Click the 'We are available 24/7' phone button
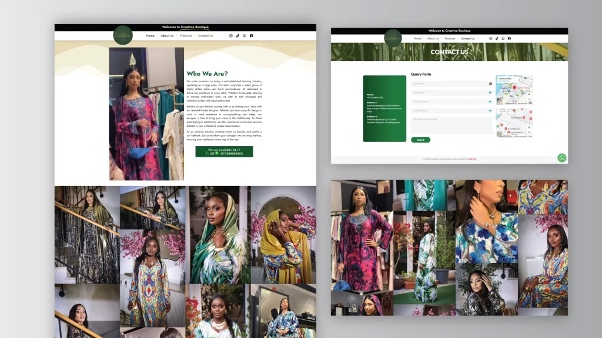 point(224,151)
